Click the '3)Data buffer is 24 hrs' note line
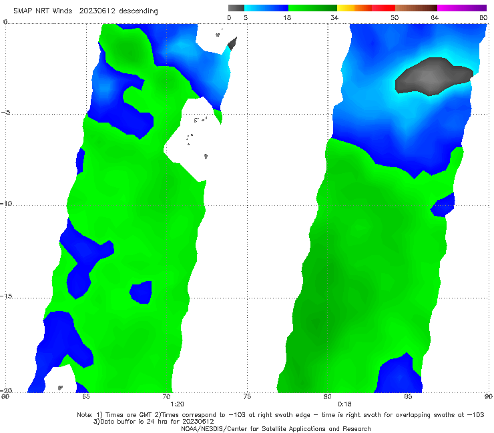 pos(154,422)
